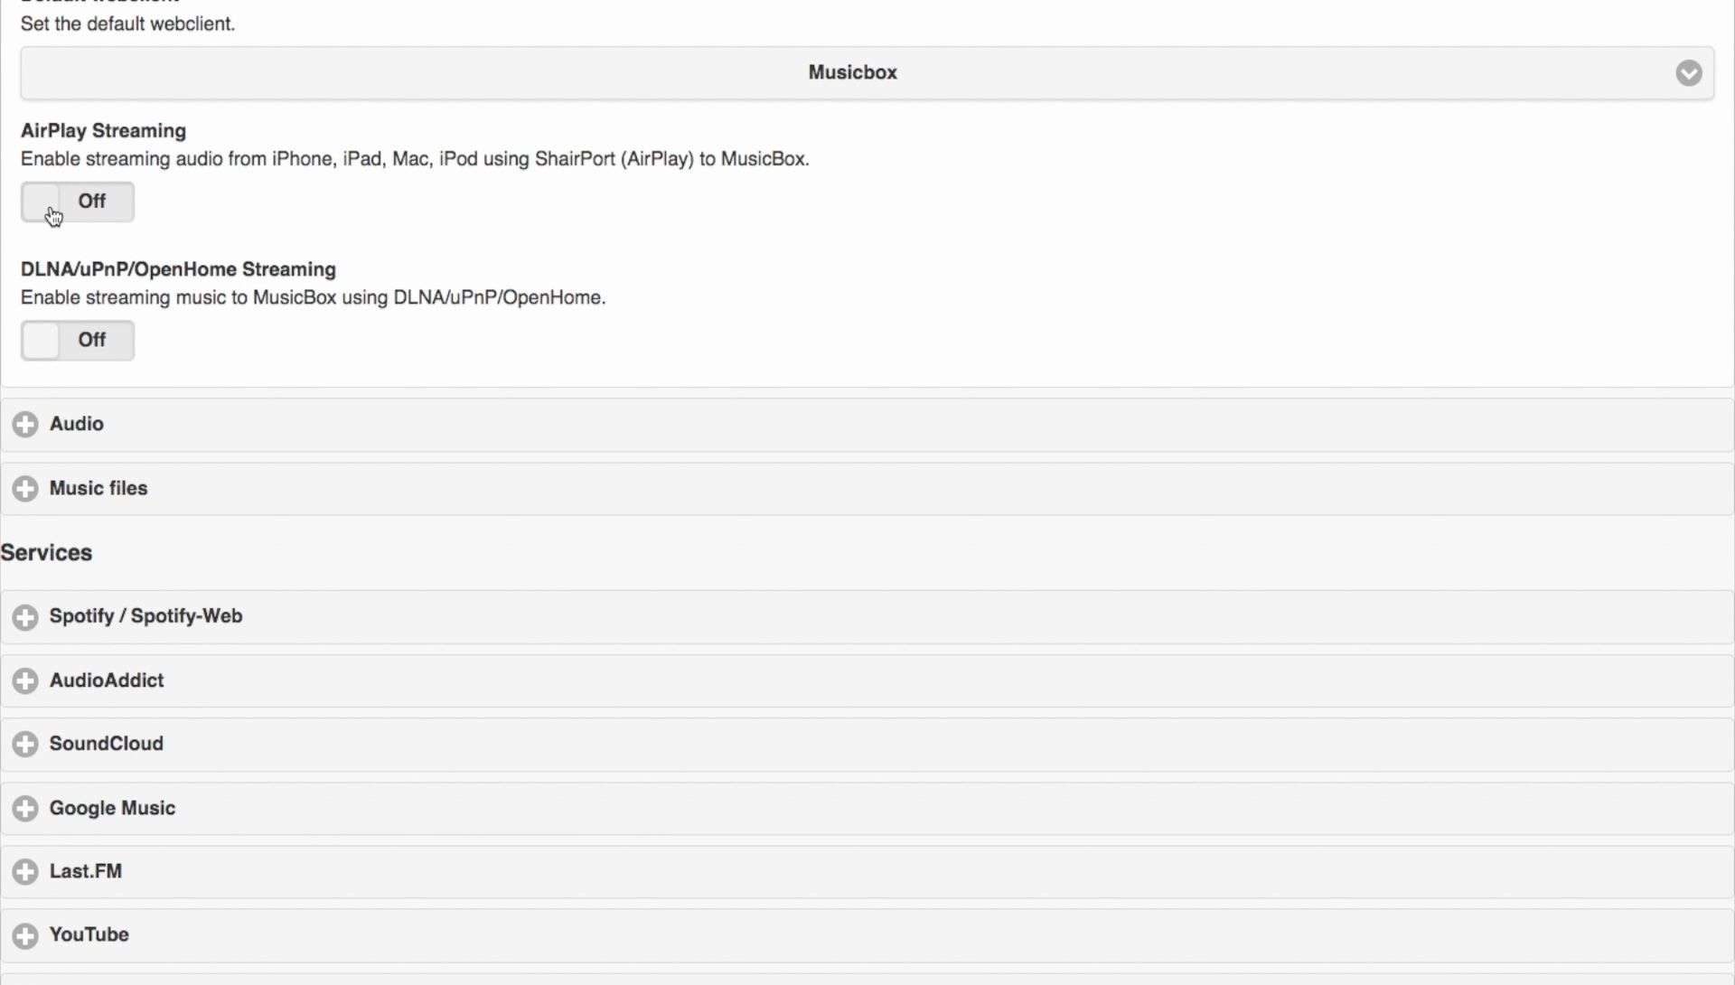Click the plus icon next to Last.FM
This screenshot has height=985, width=1735.
coord(25,872)
